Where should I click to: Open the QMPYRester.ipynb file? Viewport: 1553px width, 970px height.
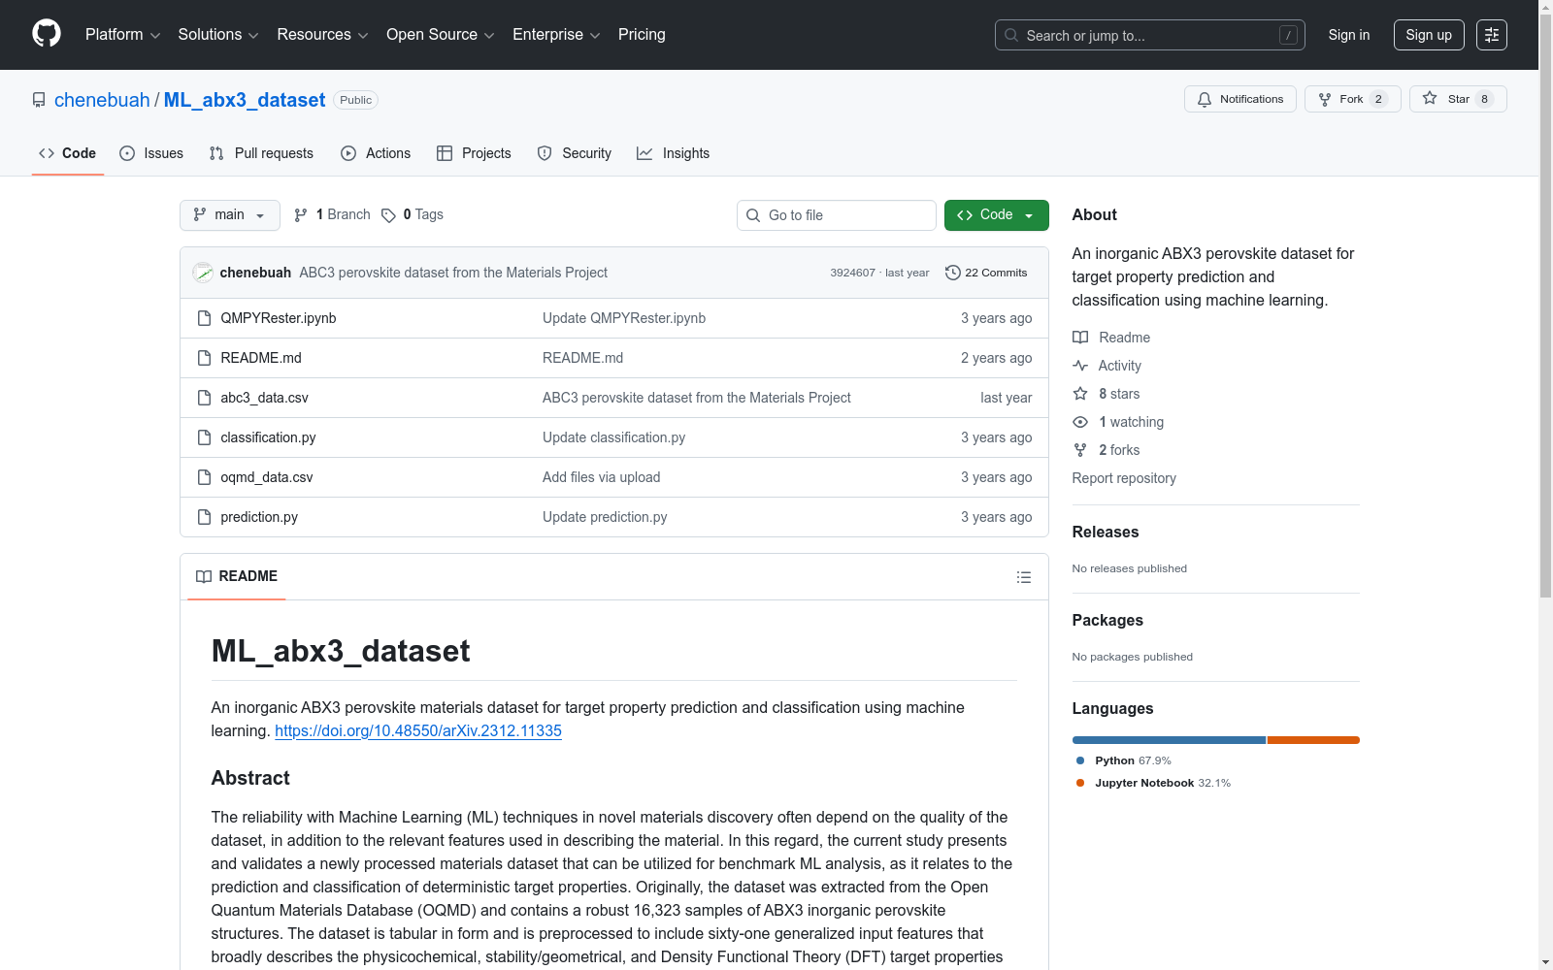pyautogui.click(x=279, y=318)
